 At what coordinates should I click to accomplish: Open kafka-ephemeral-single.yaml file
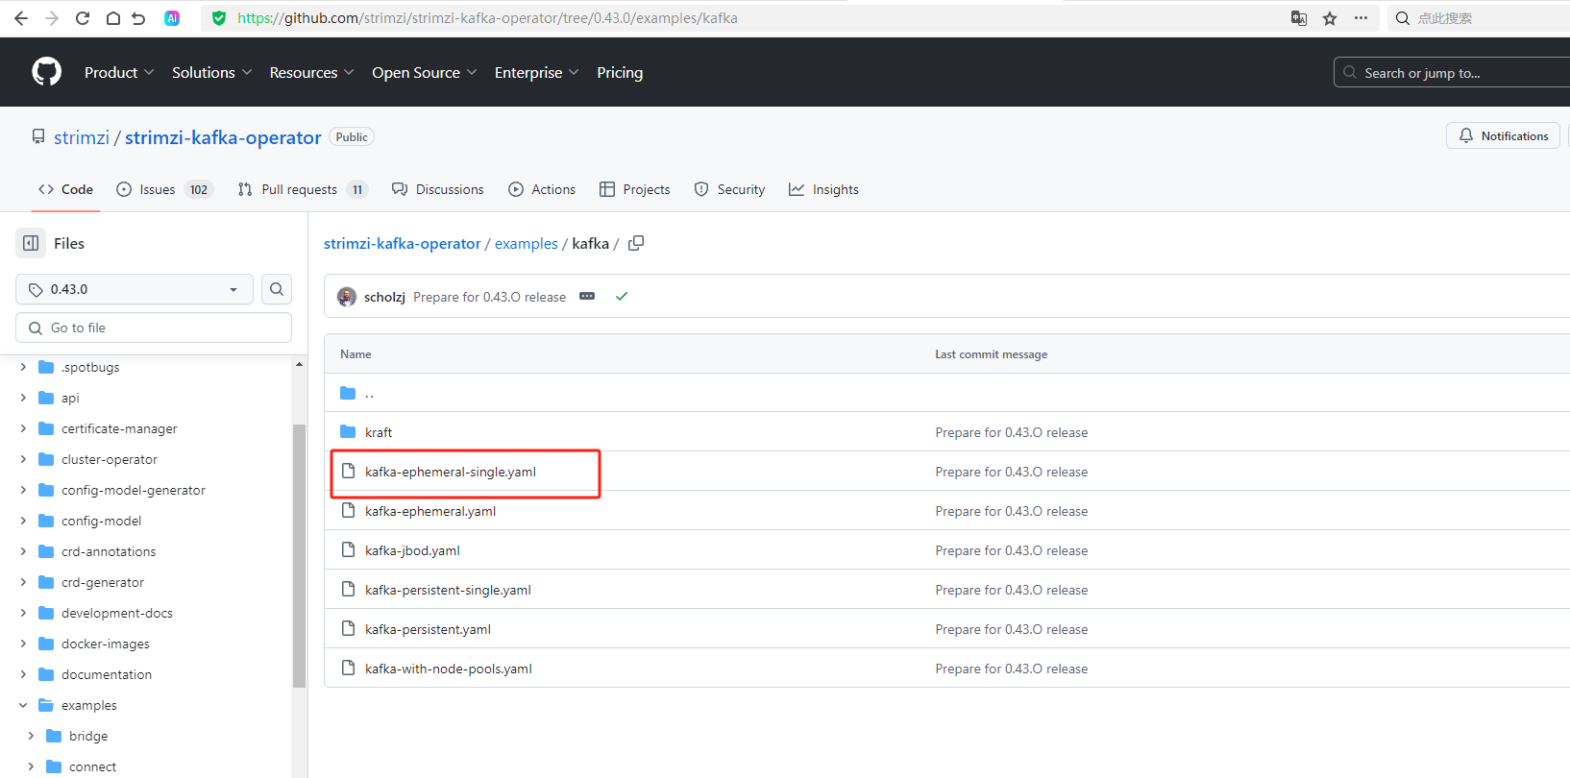(x=451, y=472)
